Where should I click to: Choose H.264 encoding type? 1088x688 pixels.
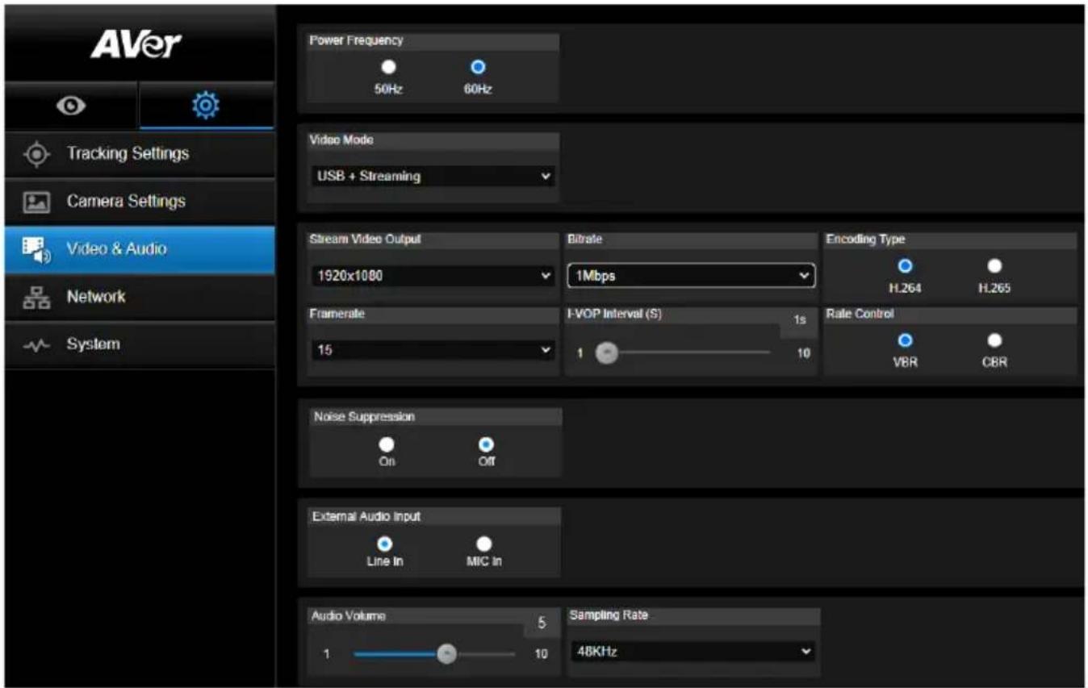905,266
